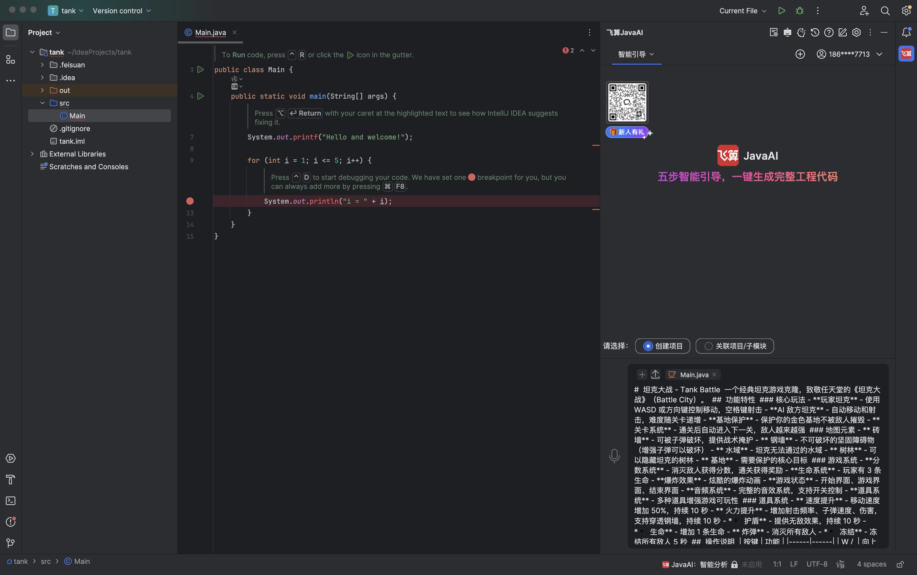Click the Debug bug icon in top toolbar
This screenshot has height=575, width=917.
pos(799,11)
